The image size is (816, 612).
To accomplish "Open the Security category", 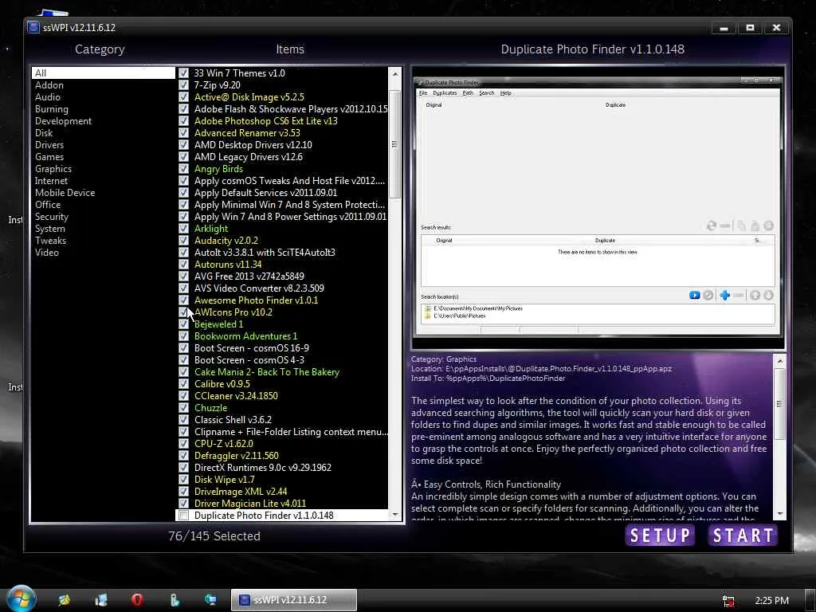I will [52, 217].
